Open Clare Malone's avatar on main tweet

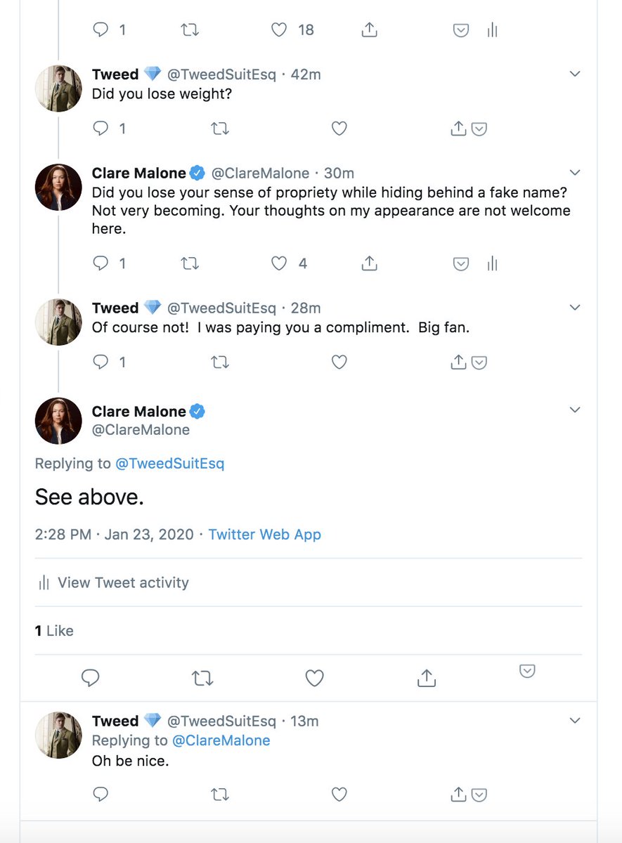click(58, 421)
